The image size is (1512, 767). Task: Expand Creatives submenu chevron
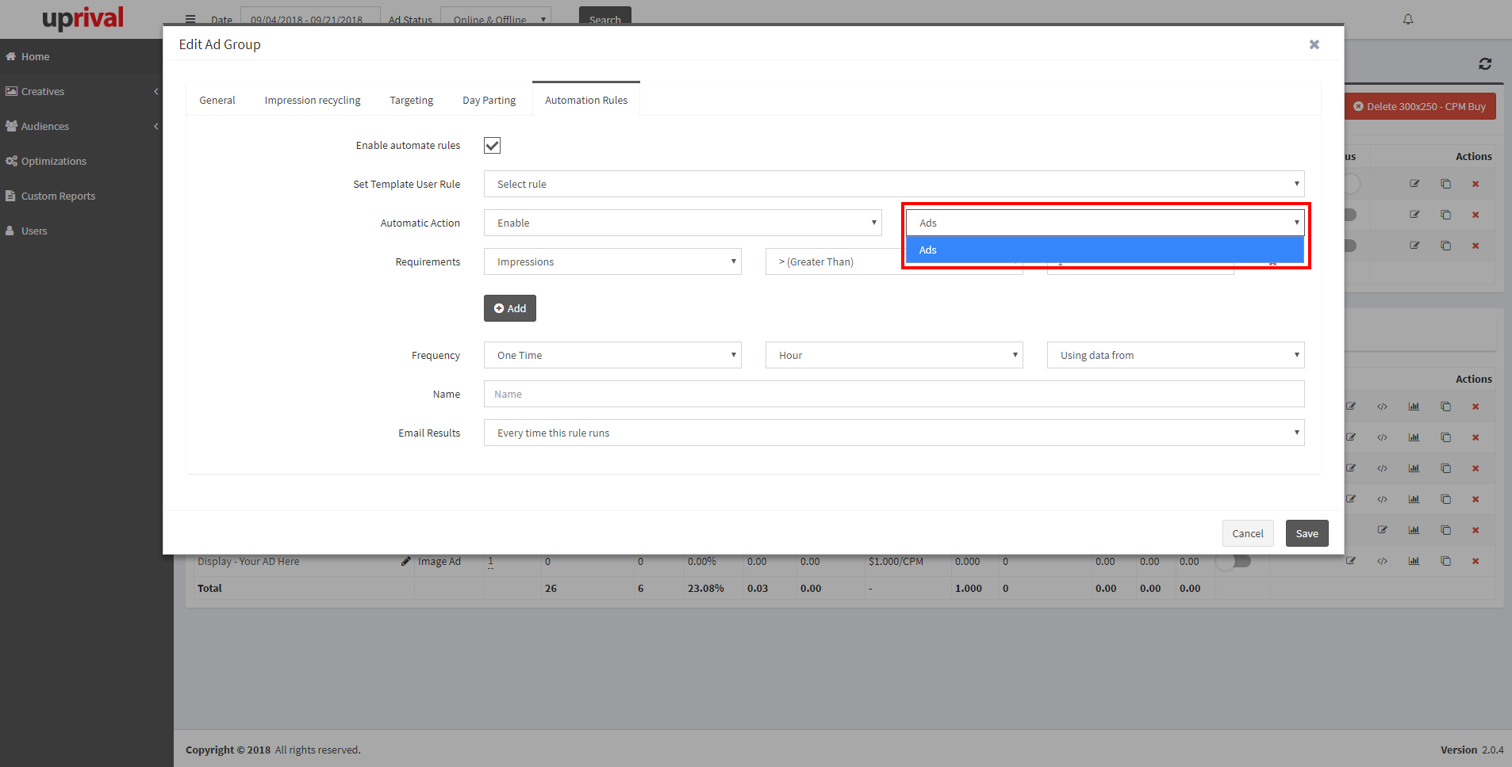coord(156,91)
